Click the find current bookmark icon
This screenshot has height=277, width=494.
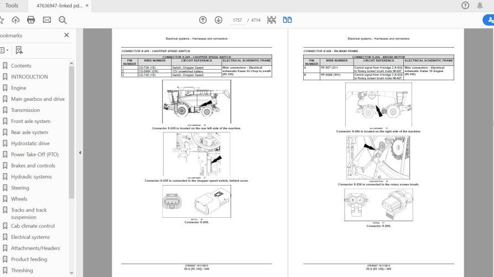19,50
